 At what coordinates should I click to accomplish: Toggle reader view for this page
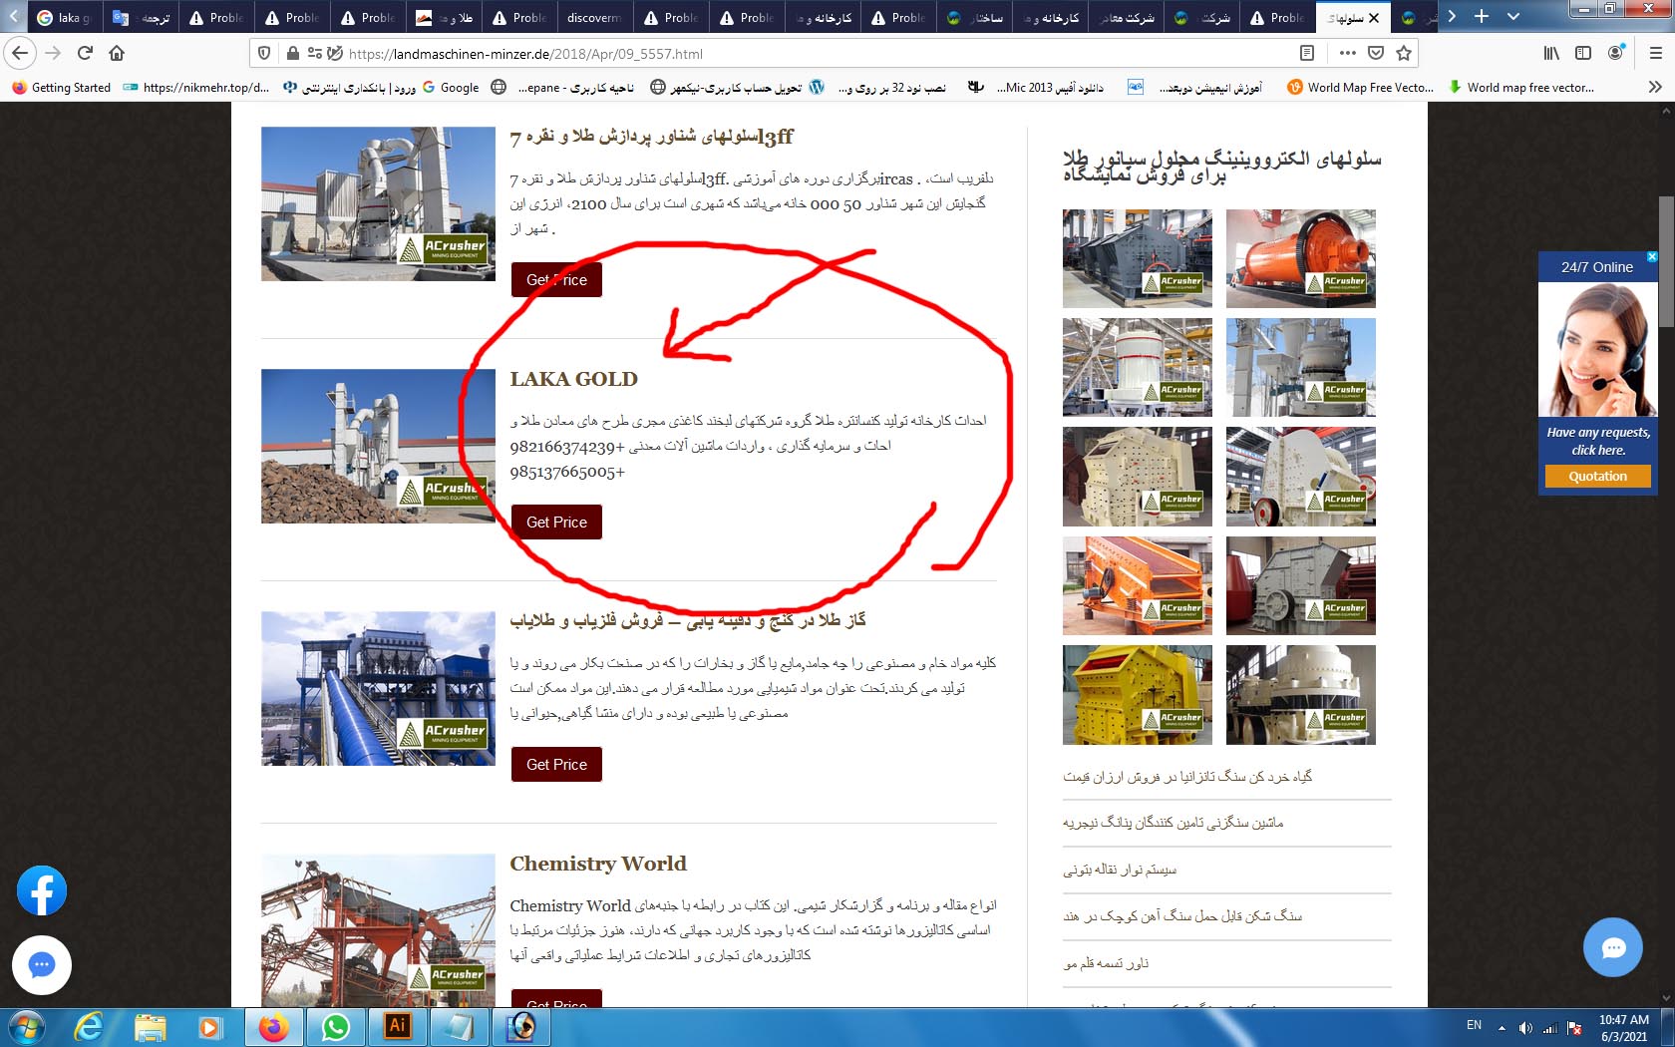pyautogui.click(x=1307, y=53)
